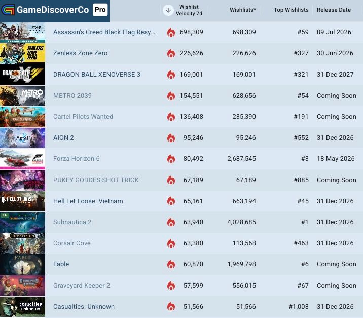Click the flame icon in Casualties: Unknown row
Screen dimensions: 363x318
point(171,307)
